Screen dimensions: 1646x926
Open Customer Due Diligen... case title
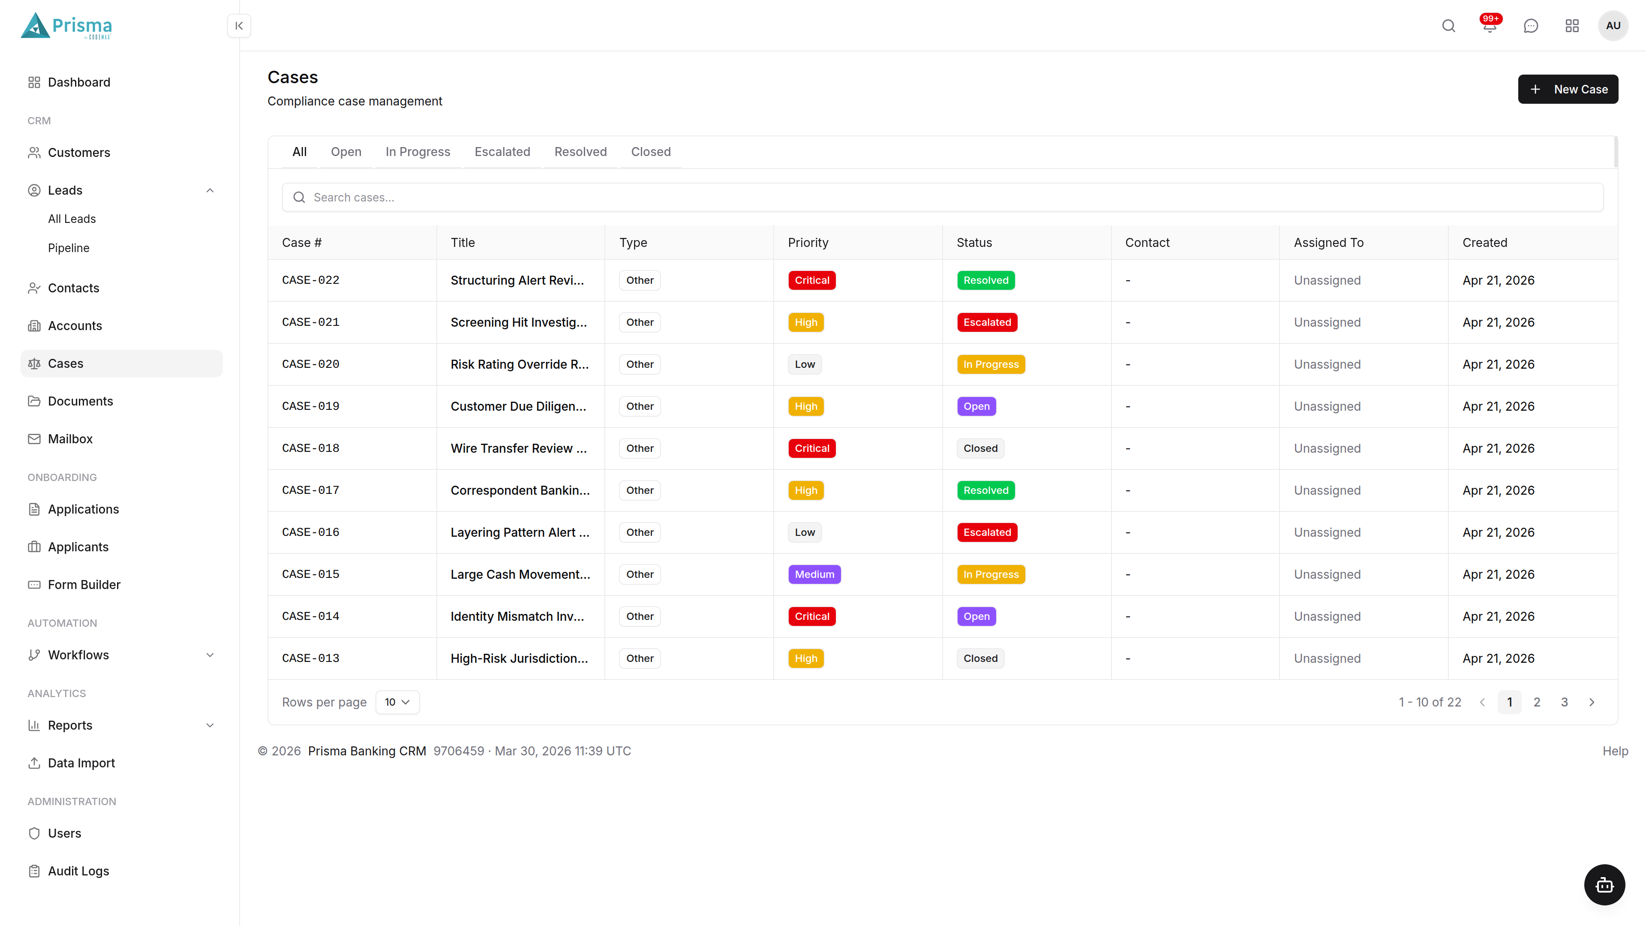point(518,406)
